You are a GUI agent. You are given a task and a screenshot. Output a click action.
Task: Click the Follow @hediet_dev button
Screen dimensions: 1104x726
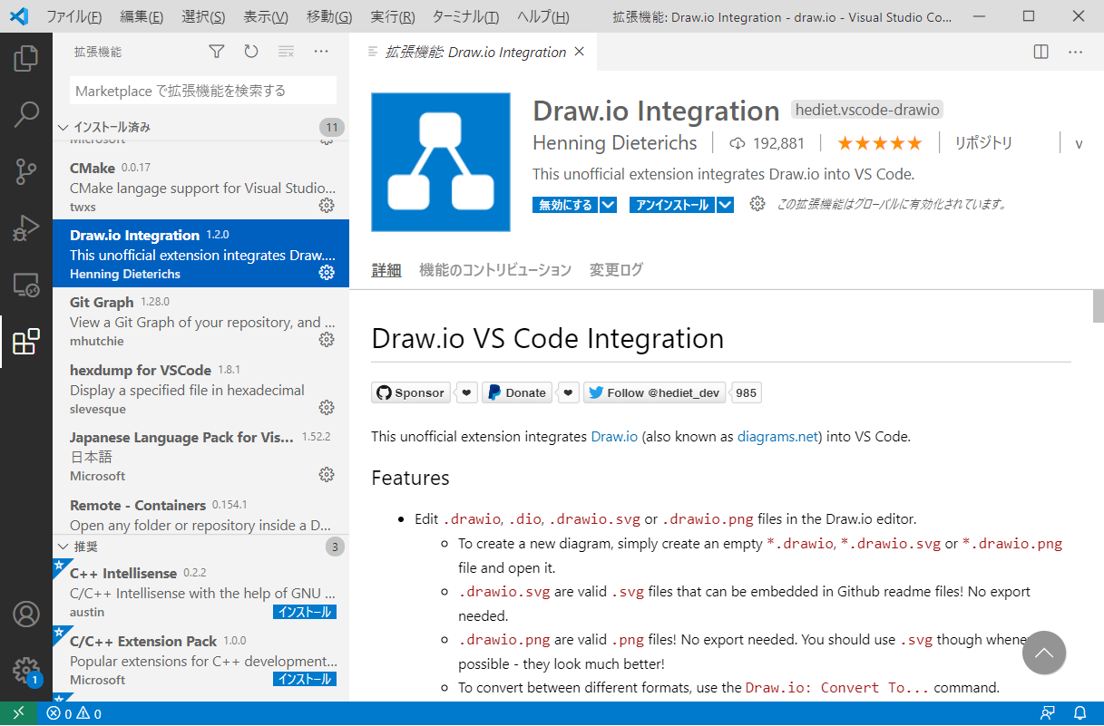655,392
